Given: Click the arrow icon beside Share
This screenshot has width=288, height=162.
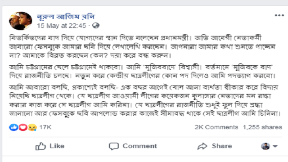Looking at the screenshot, I should 202,146.
